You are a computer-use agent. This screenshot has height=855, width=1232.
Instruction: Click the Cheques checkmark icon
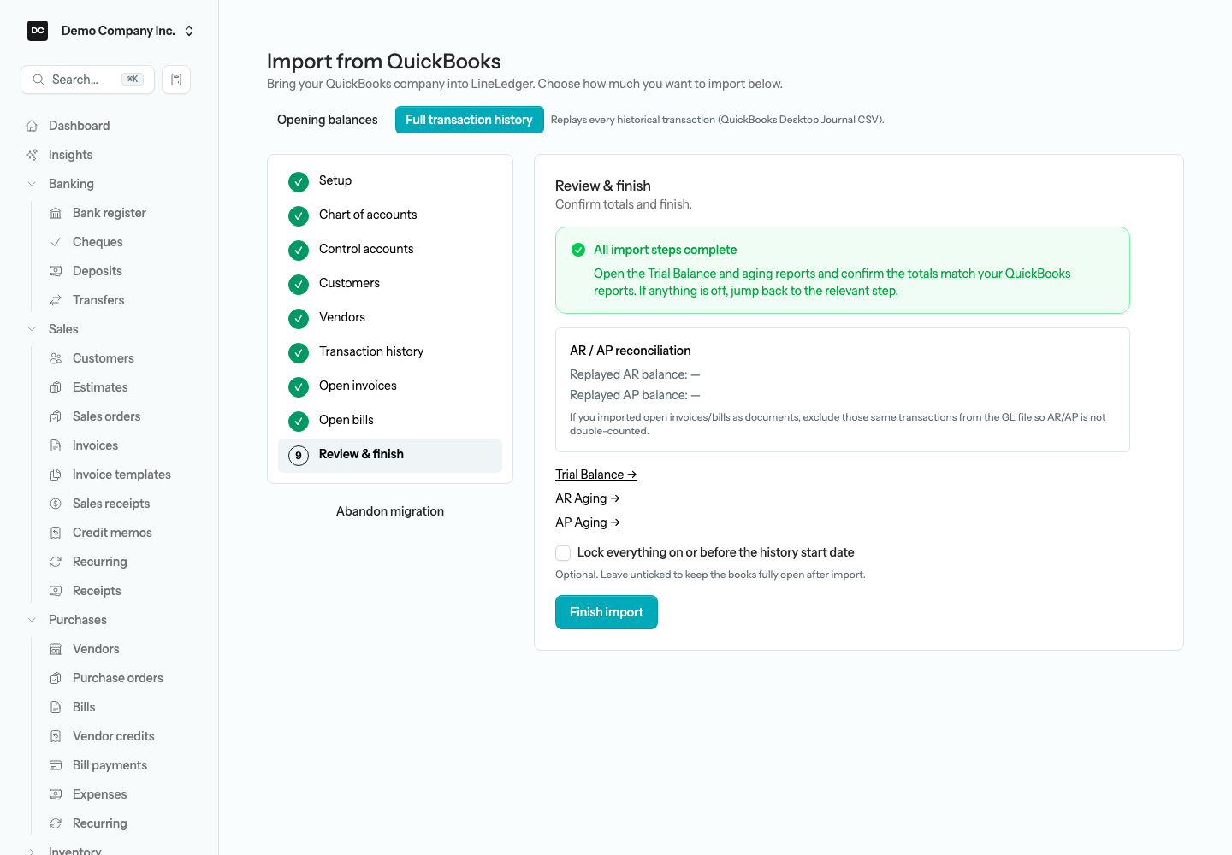point(56,242)
